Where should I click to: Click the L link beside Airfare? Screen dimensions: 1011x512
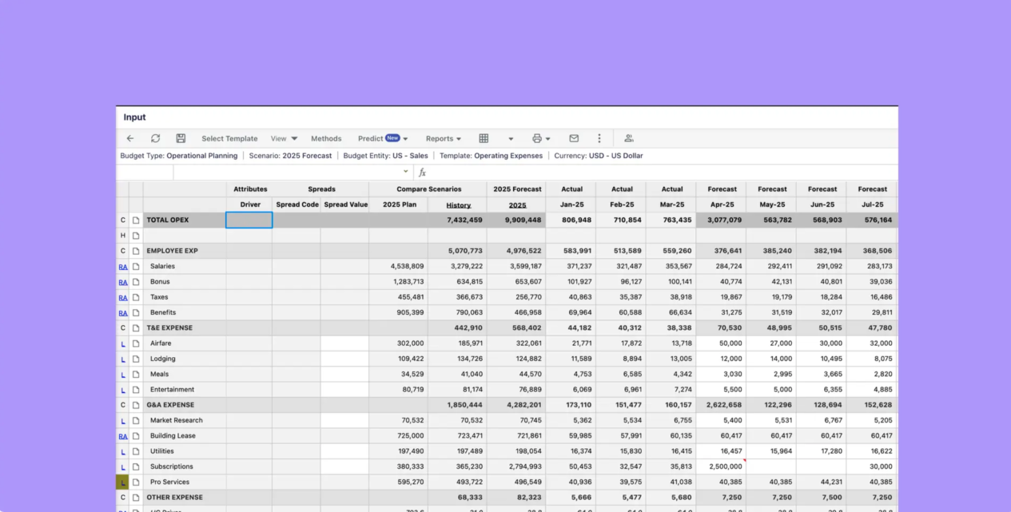click(123, 343)
